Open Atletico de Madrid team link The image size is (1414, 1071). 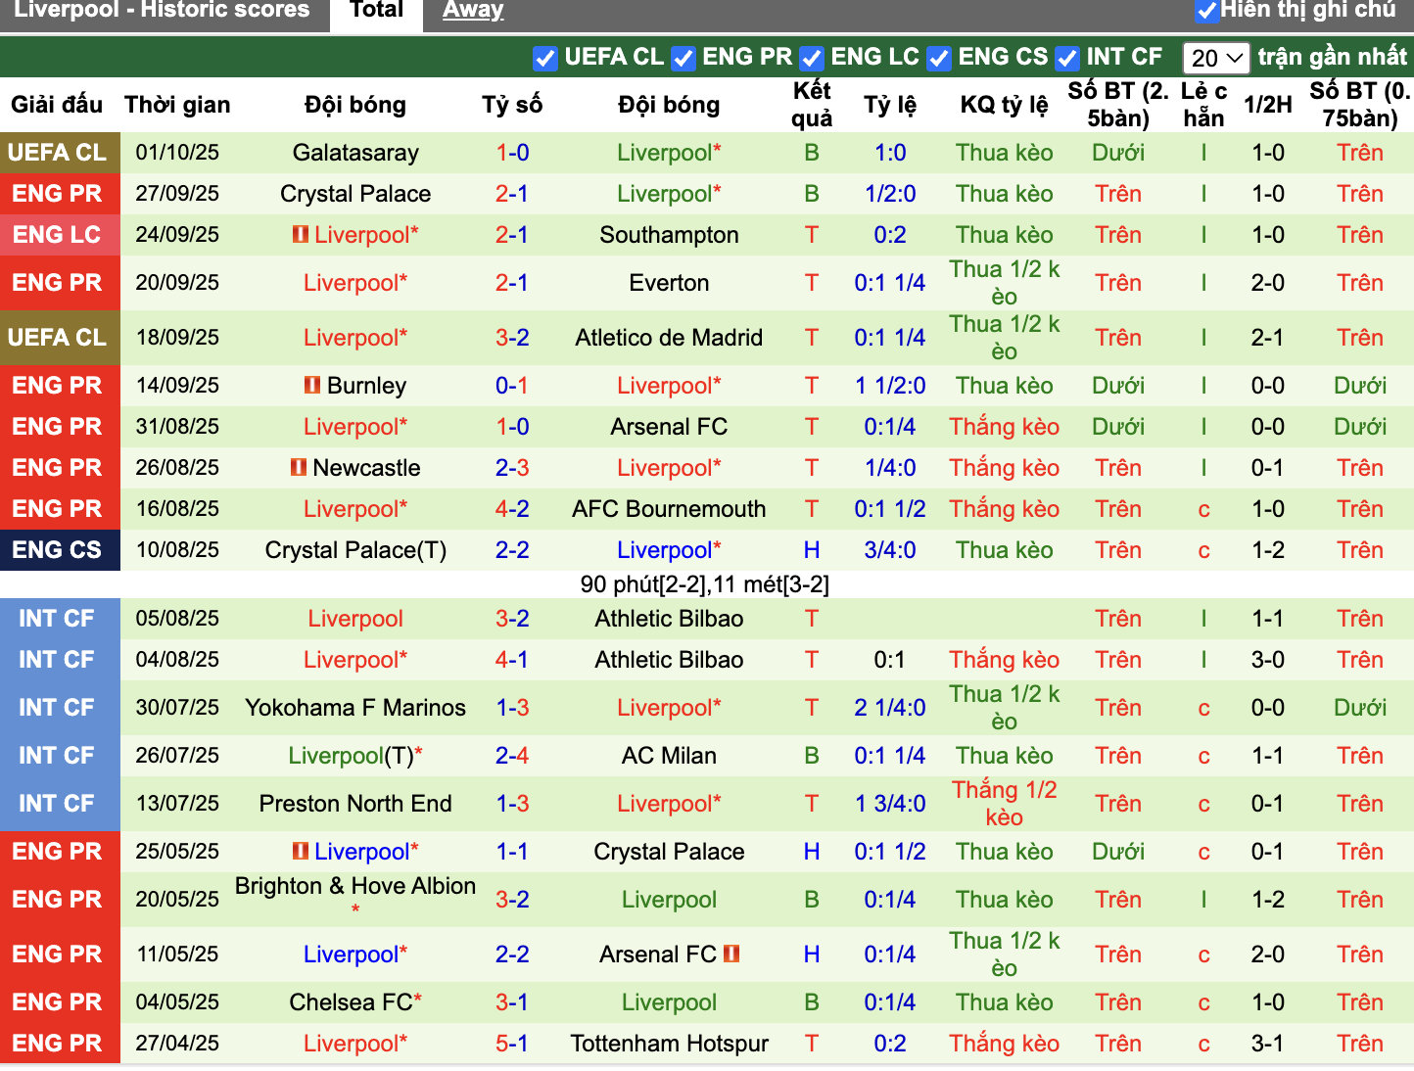670,338
